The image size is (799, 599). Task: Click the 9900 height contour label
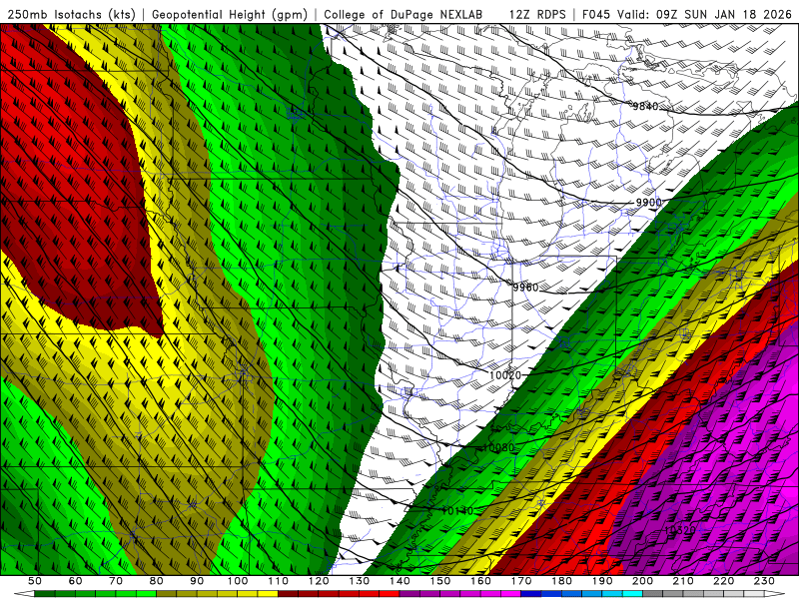pos(648,203)
